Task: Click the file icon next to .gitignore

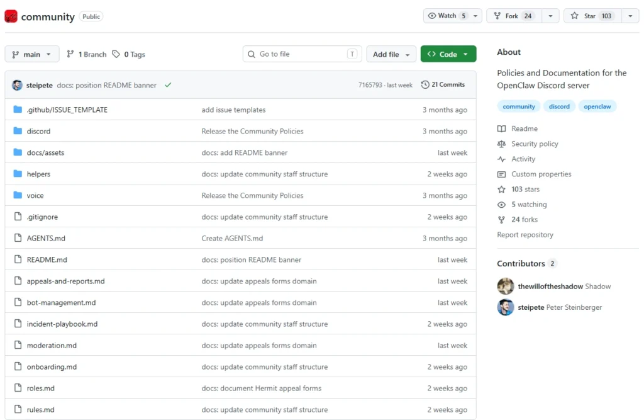Action: pos(18,217)
